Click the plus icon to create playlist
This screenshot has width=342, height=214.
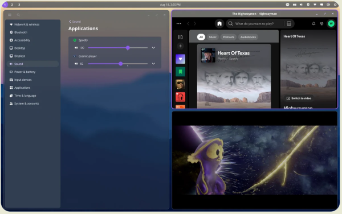pyautogui.click(x=180, y=46)
